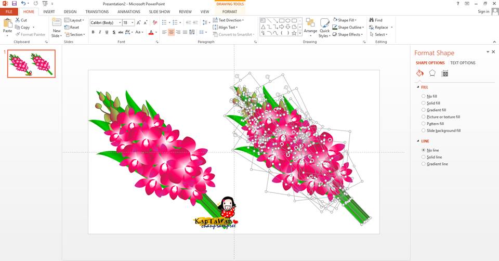The height and width of the screenshot is (261, 499).
Task: Insert a New Slide
Action: (x=56, y=28)
